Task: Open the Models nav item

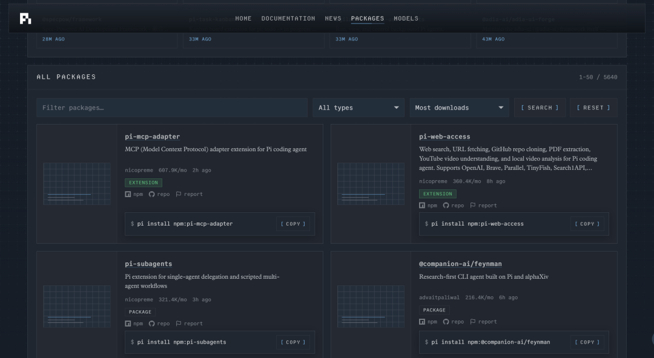Action: pos(406,18)
